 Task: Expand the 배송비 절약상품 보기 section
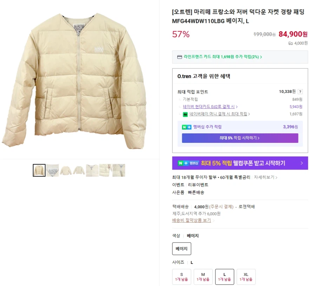191,220
